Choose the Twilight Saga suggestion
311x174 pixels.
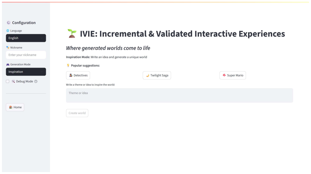157,75
